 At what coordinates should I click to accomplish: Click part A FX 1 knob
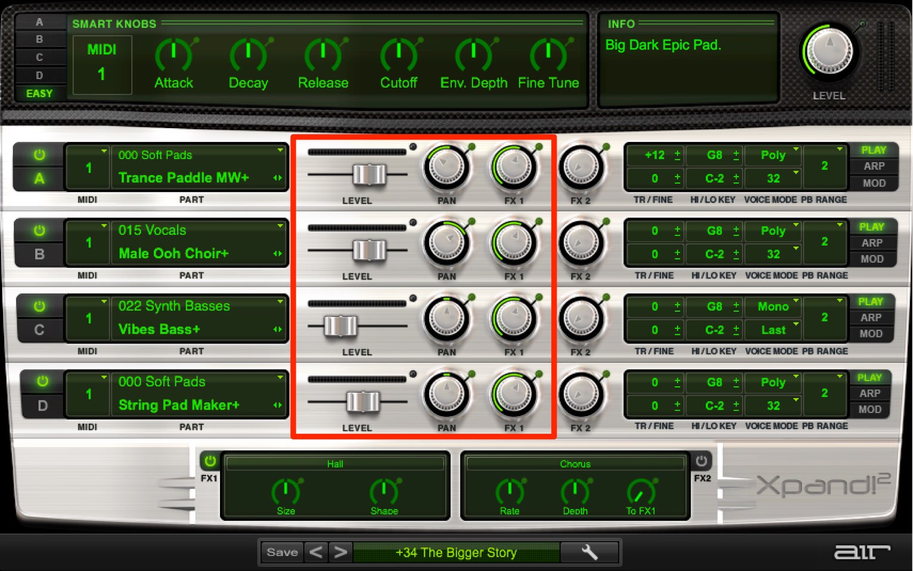514,167
